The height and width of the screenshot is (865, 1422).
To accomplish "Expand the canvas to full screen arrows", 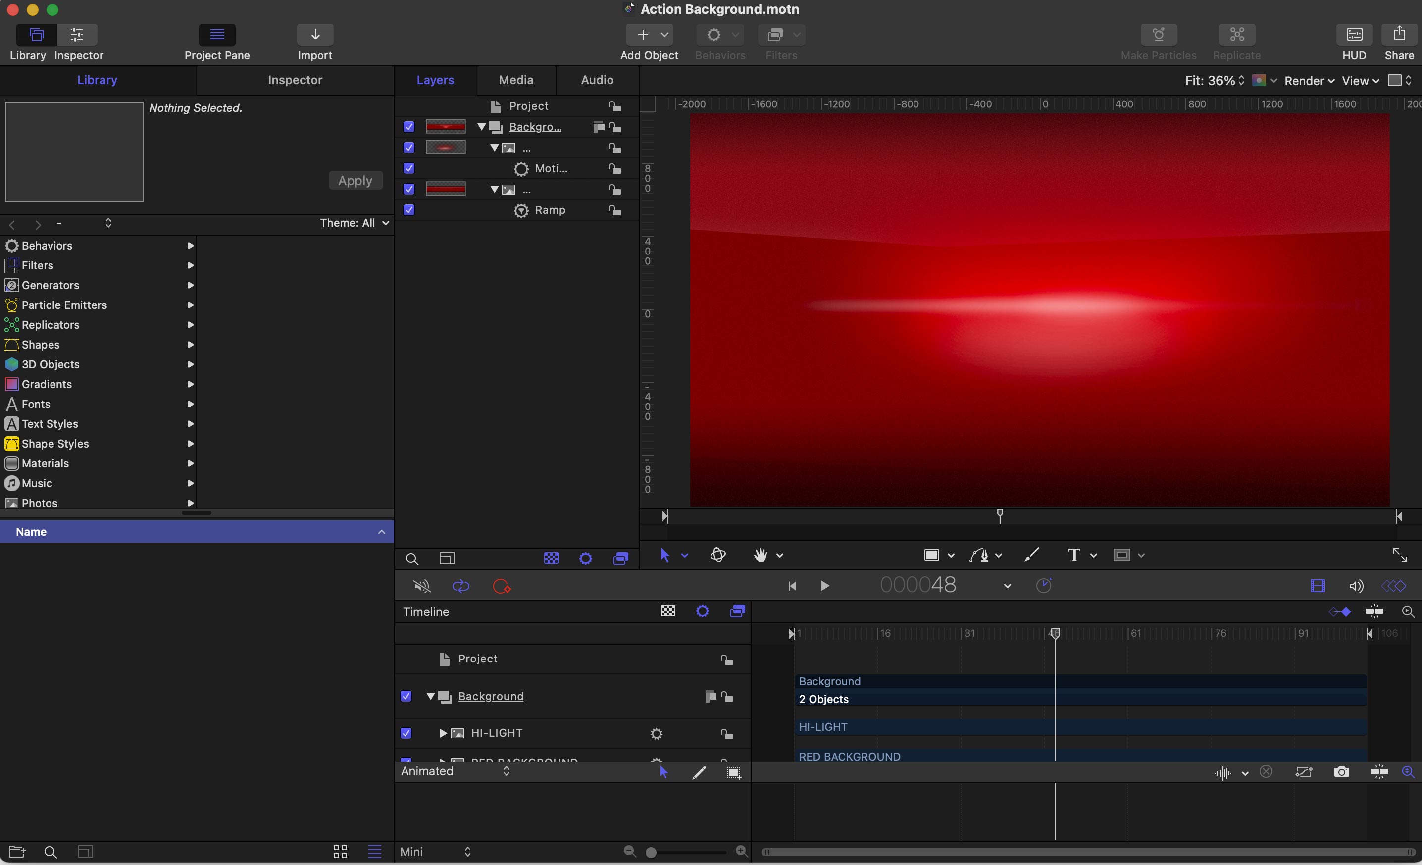I will point(1400,555).
